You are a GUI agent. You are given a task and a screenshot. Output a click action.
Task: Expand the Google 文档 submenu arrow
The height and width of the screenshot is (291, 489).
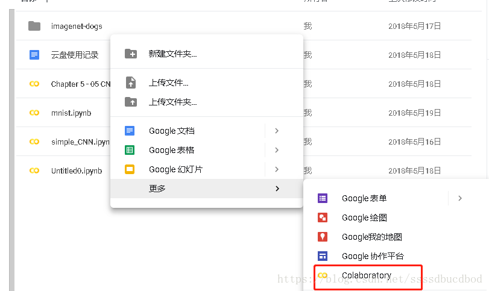(277, 131)
